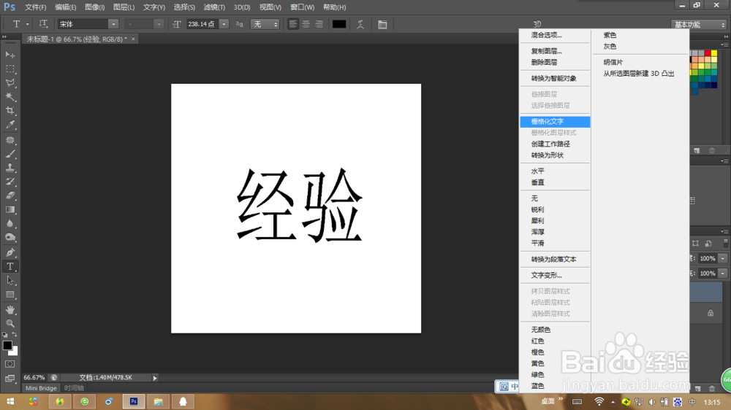Click the font size field 238.14 点
The width and height of the screenshot is (731, 410).
click(202, 24)
